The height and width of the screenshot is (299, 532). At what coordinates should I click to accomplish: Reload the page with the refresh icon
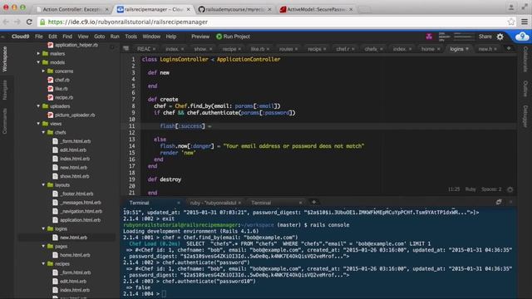click(29, 22)
